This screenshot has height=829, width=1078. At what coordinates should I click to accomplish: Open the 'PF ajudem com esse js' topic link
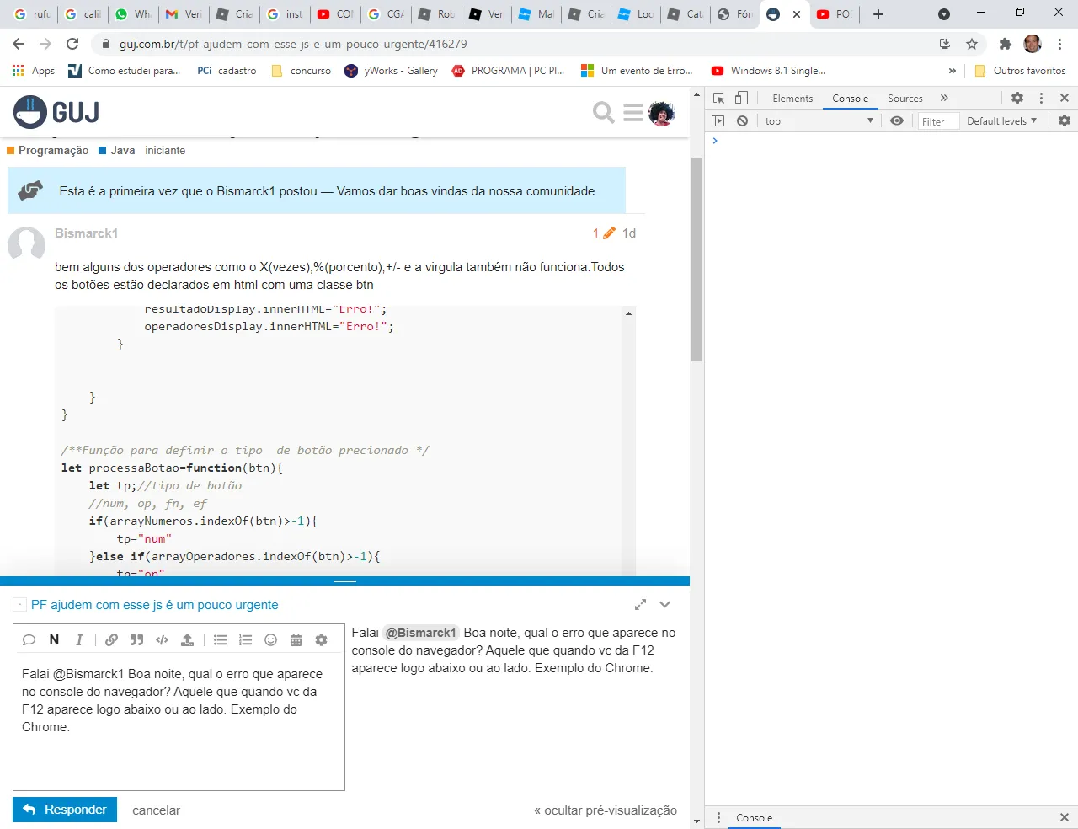(155, 605)
